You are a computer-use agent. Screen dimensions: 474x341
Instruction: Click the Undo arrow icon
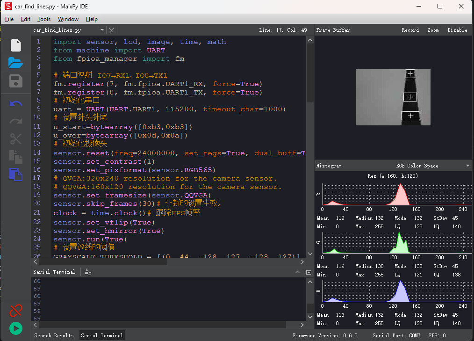point(16,103)
